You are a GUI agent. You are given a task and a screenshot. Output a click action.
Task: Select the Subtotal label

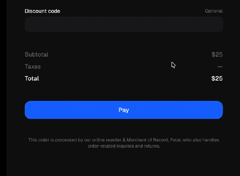pyautogui.click(x=36, y=54)
